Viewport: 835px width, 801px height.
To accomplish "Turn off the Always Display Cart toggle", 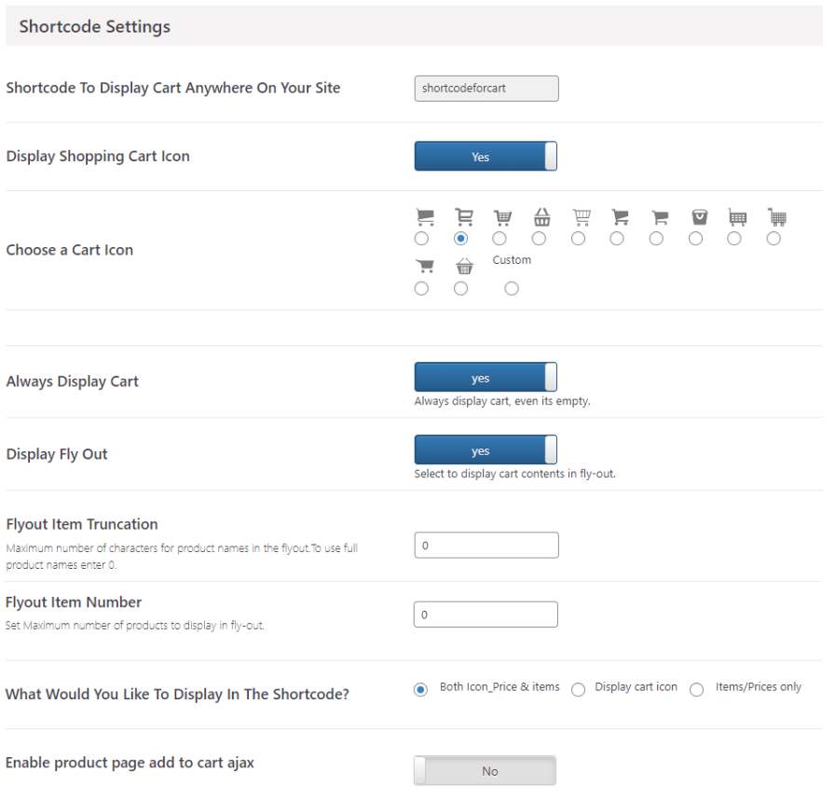I will [486, 378].
